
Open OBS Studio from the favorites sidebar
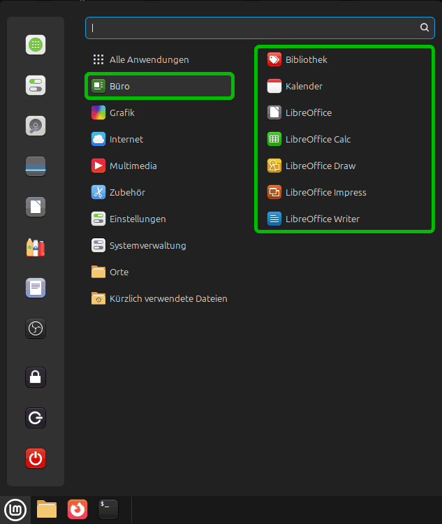36,328
